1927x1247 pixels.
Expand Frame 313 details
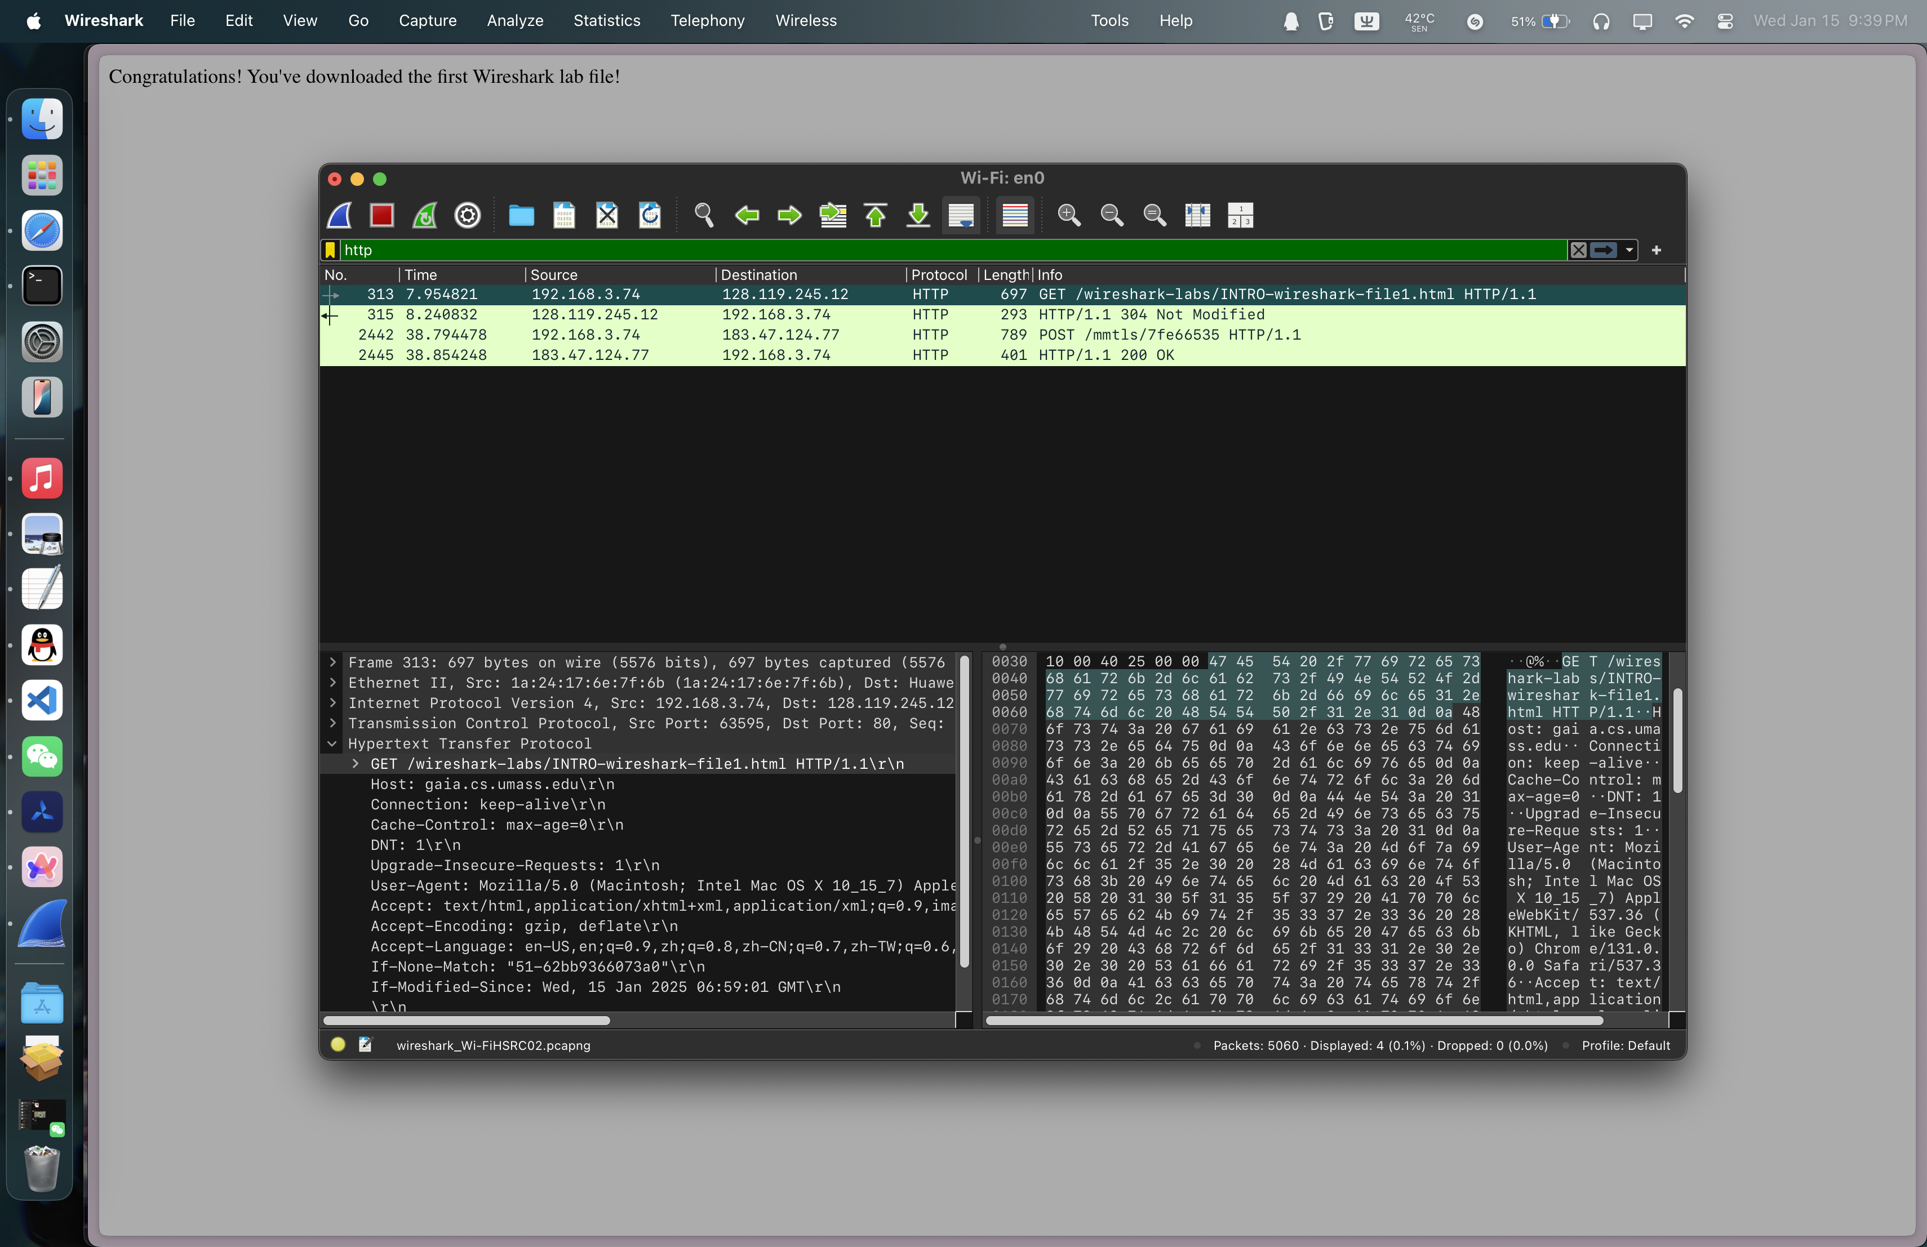pyautogui.click(x=332, y=663)
